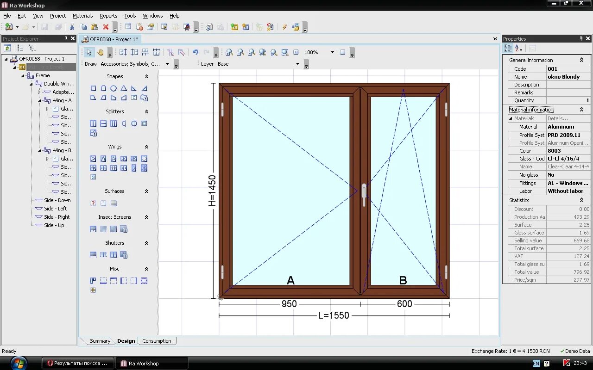The image size is (593, 370).
Task: Click the question mark surface icon
Action: click(x=93, y=203)
